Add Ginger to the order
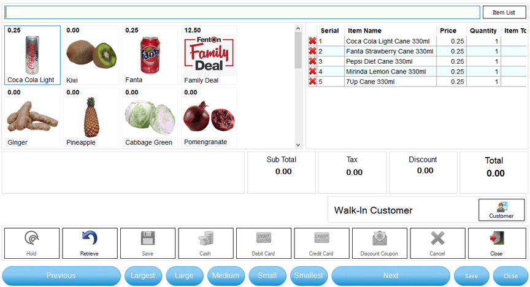Image resolution: width=530 pixels, height=287 pixels. click(x=33, y=117)
